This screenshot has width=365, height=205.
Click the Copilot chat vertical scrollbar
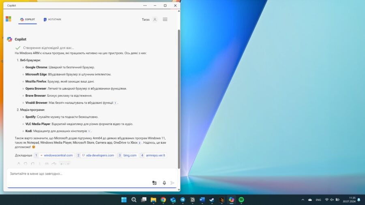(x=179, y=99)
